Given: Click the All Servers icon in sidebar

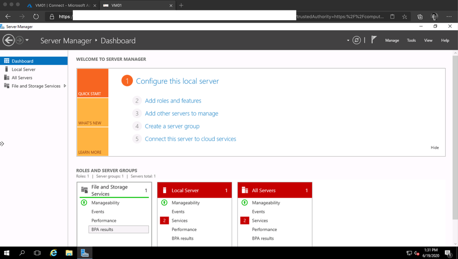Looking at the screenshot, I should pos(6,78).
